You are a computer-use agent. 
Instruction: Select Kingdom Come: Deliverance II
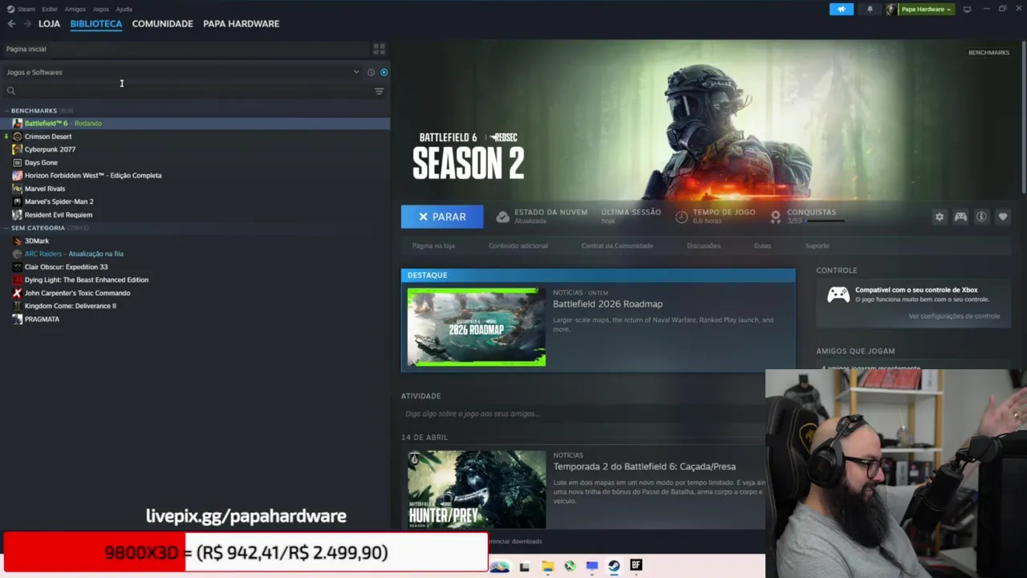pyautogui.click(x=195, y=306)
